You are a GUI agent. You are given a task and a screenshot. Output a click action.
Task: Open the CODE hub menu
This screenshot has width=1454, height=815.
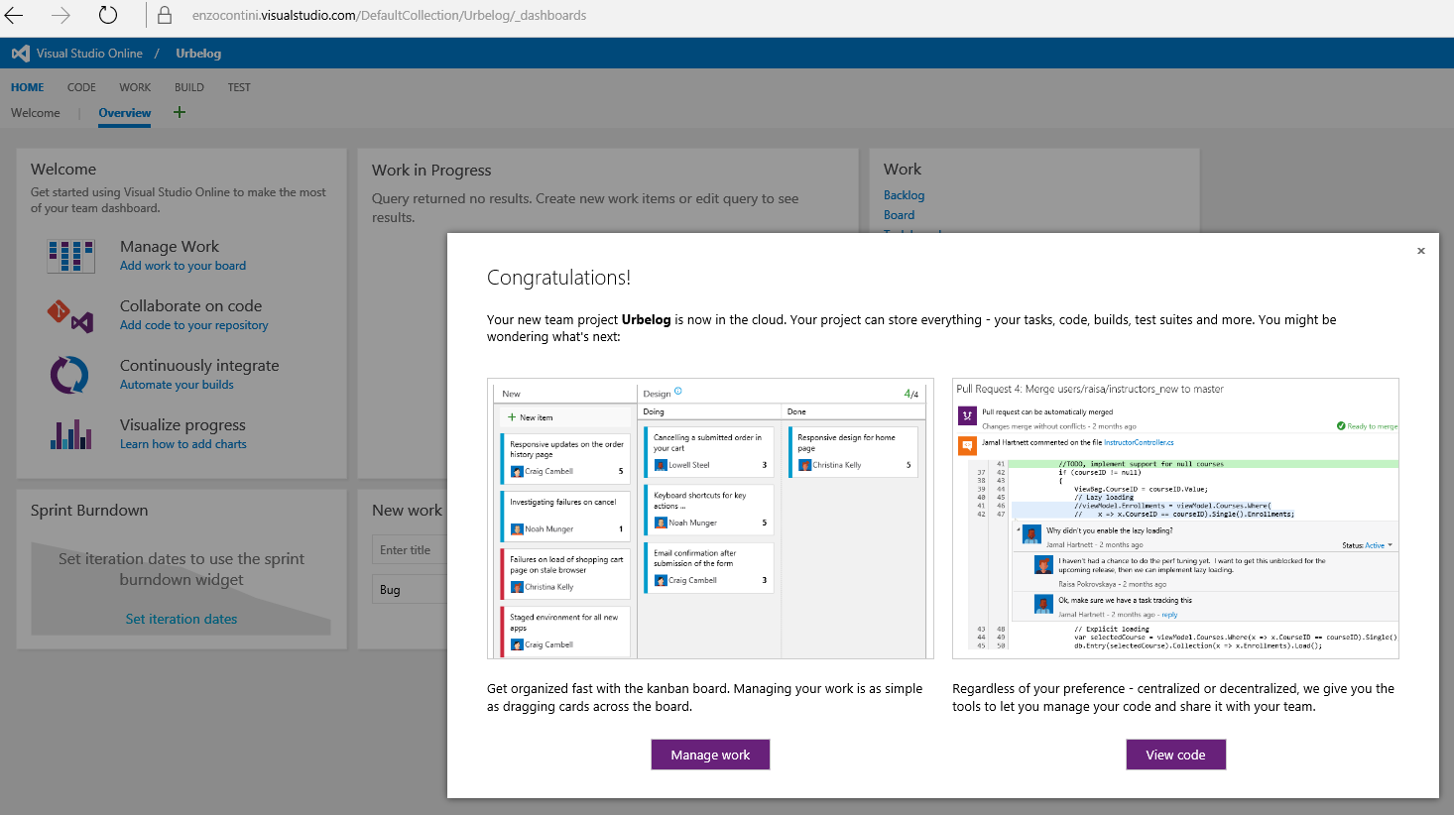81,87
